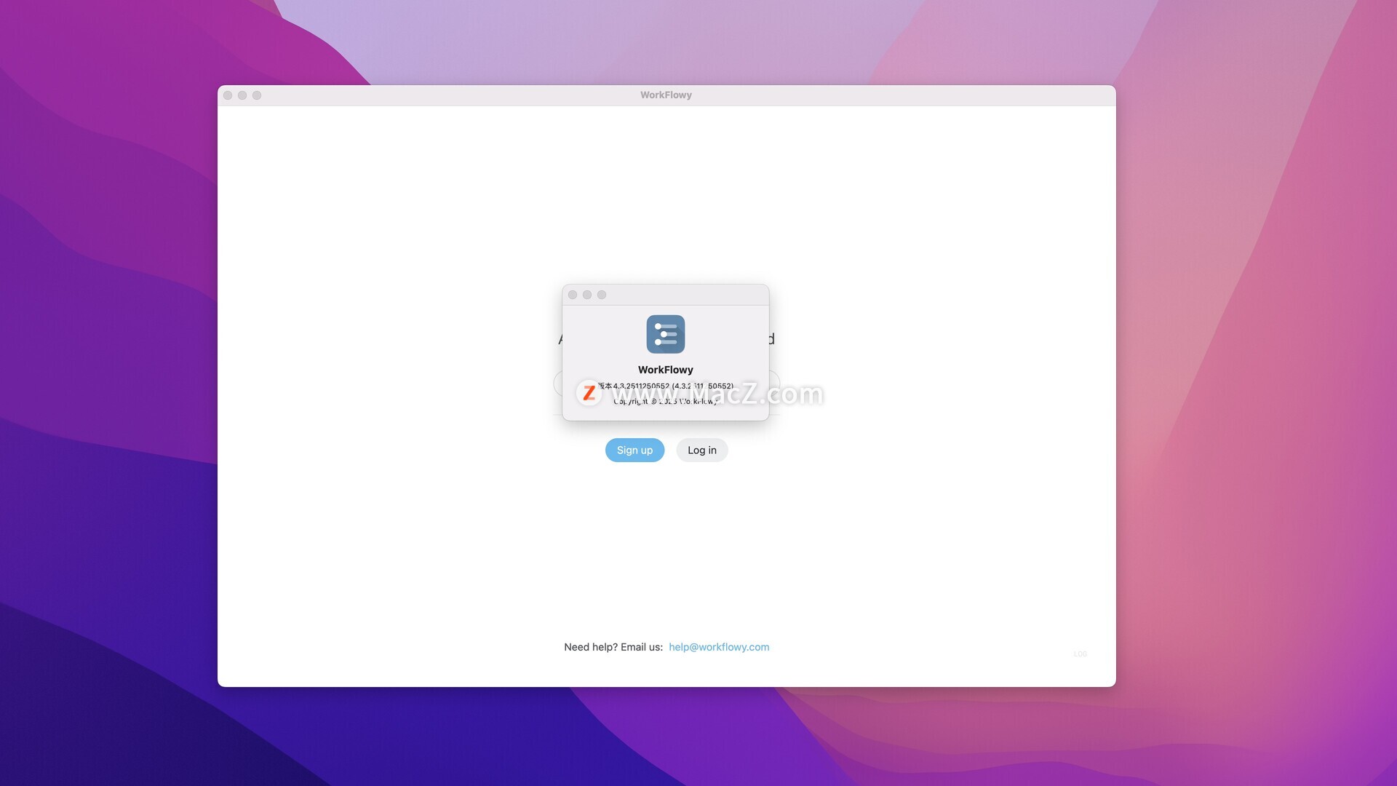The width and height of the screenshot is (1397, 786).
Task: Close the small About WorkFlowy dialog
Action: pyautogui.click(x=573, y=295)
